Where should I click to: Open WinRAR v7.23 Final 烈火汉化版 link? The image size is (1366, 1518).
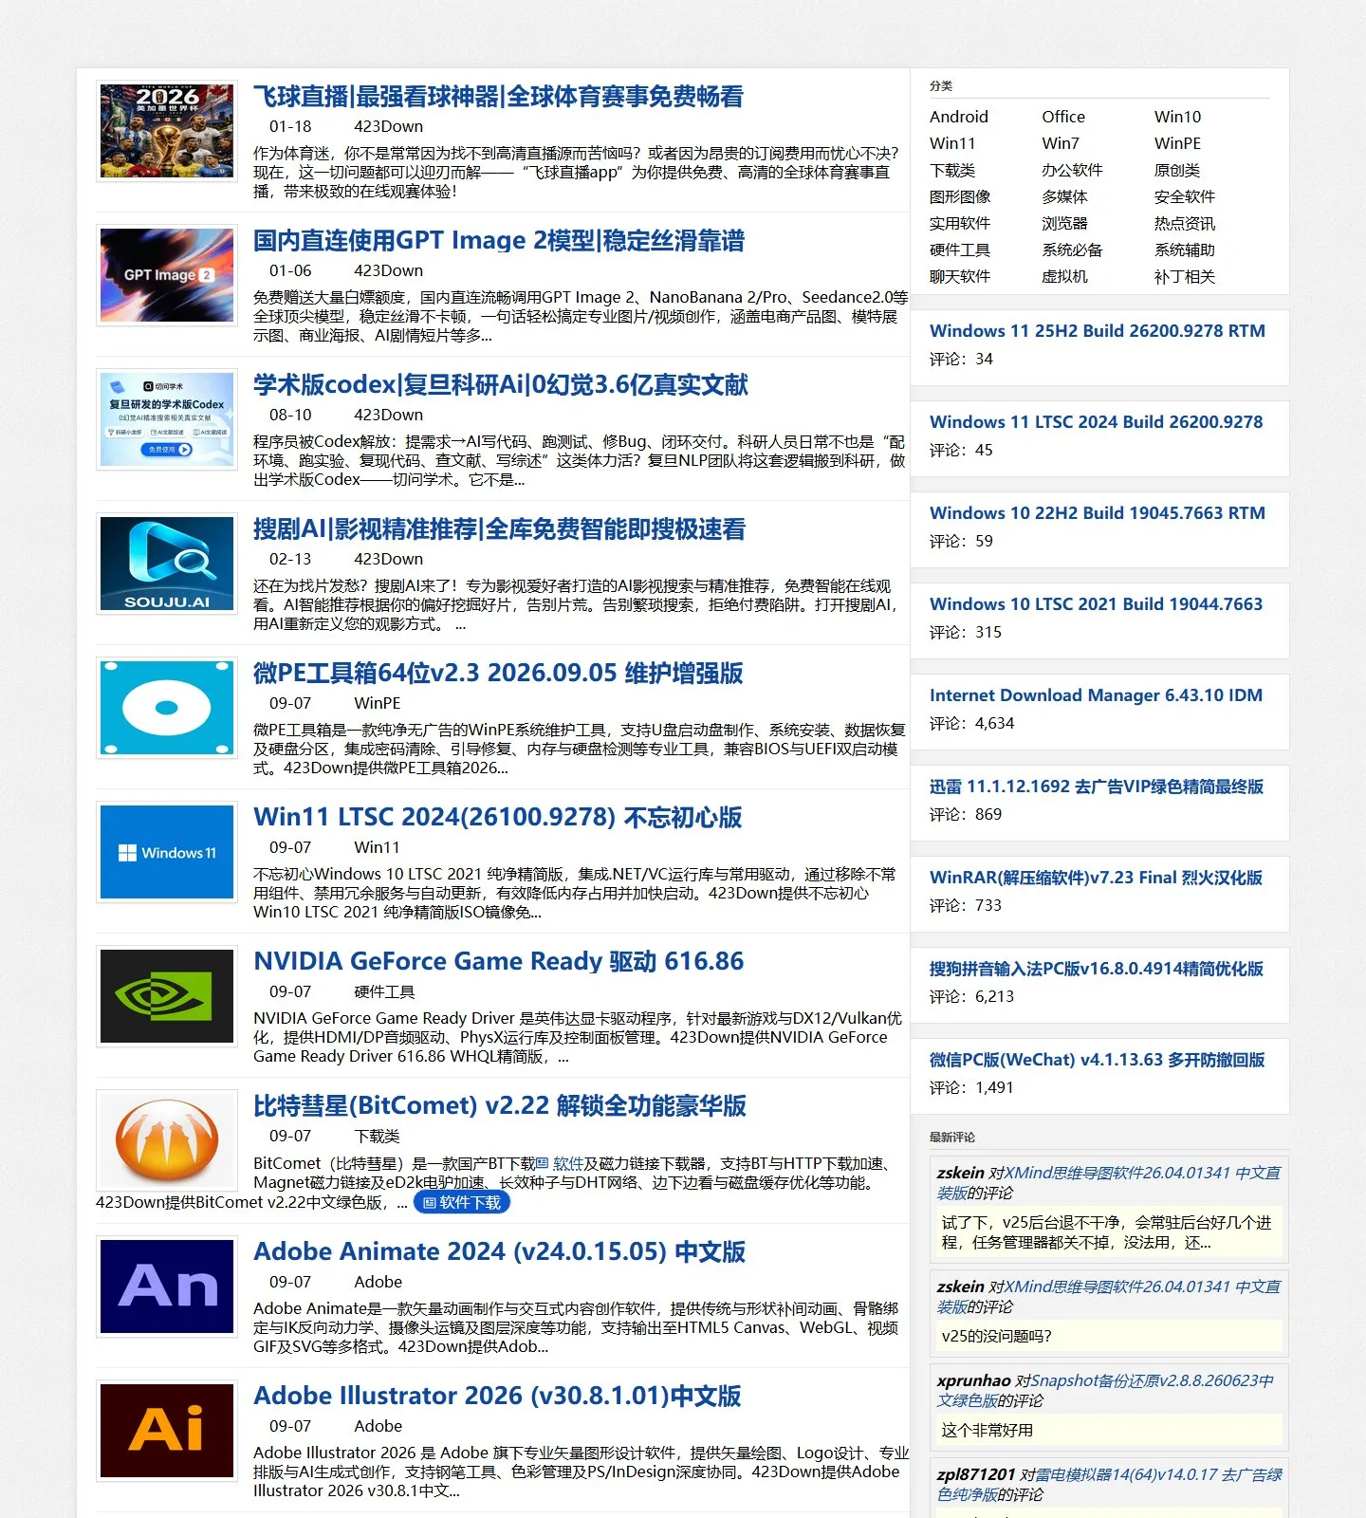(1097, 878)
